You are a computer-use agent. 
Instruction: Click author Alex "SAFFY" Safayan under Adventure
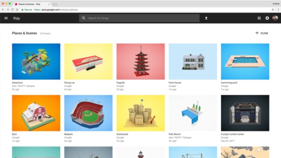pos(23,86)
